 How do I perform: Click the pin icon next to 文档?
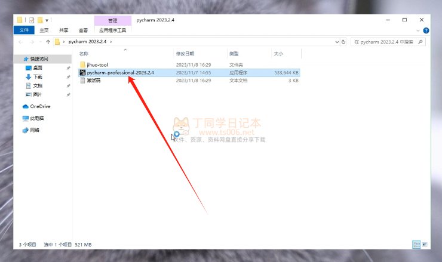point(68,86)
